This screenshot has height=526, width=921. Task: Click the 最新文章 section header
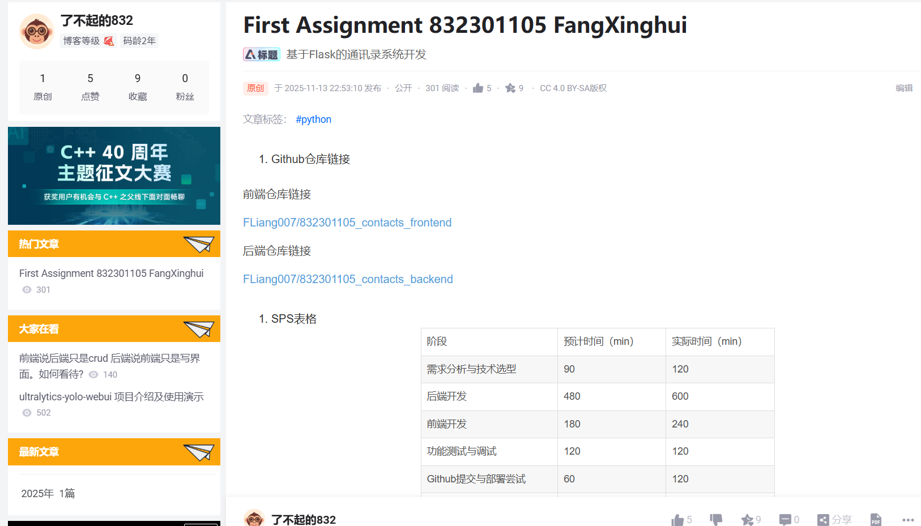(114, 452)
